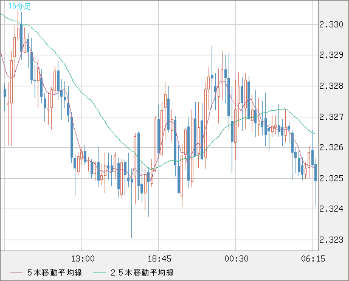Click the 2.330 price axis label

click(331, 24)
